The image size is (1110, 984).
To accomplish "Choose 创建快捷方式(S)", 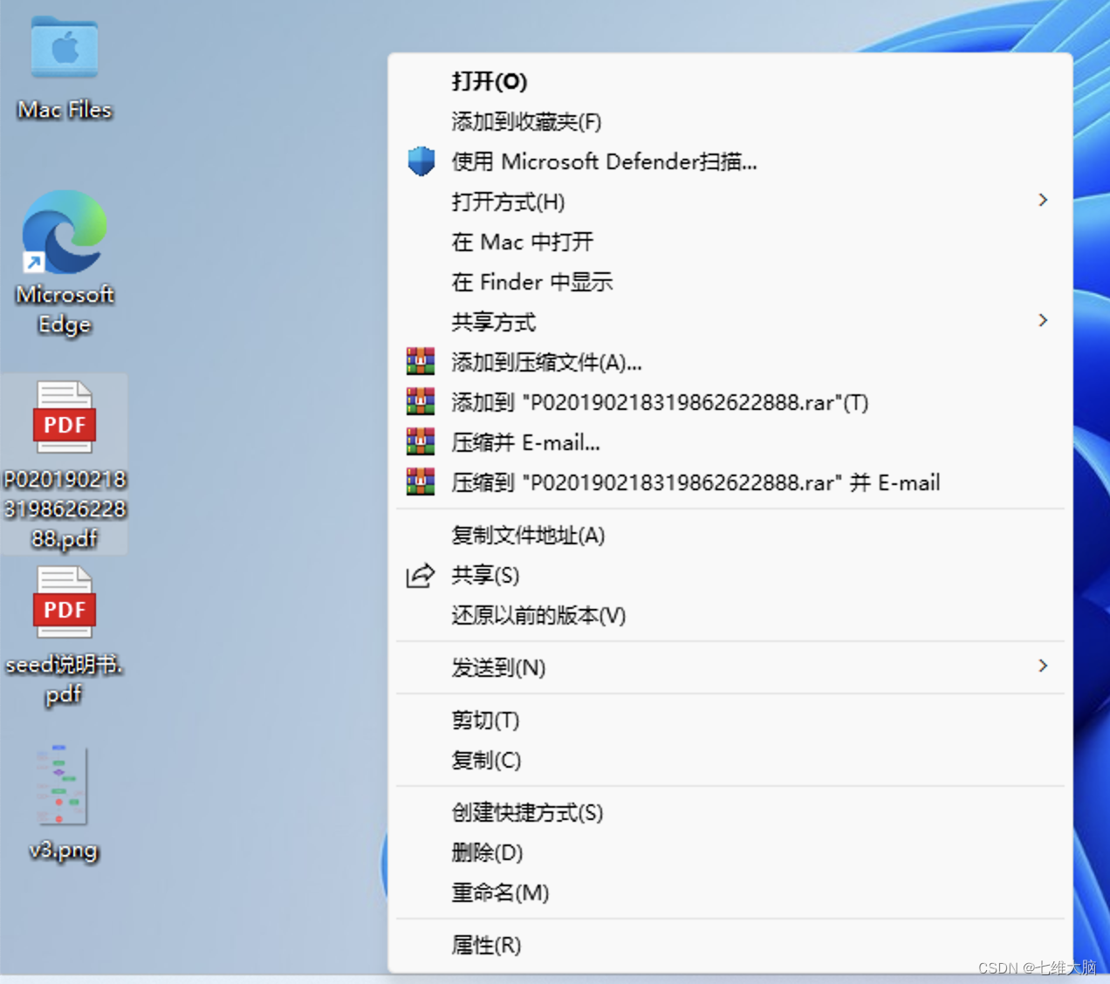I will [x=730, y=812].
